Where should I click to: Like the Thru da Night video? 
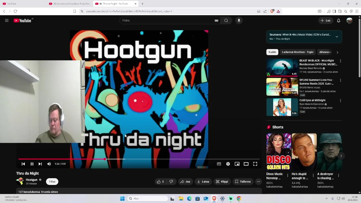[160, 182]
